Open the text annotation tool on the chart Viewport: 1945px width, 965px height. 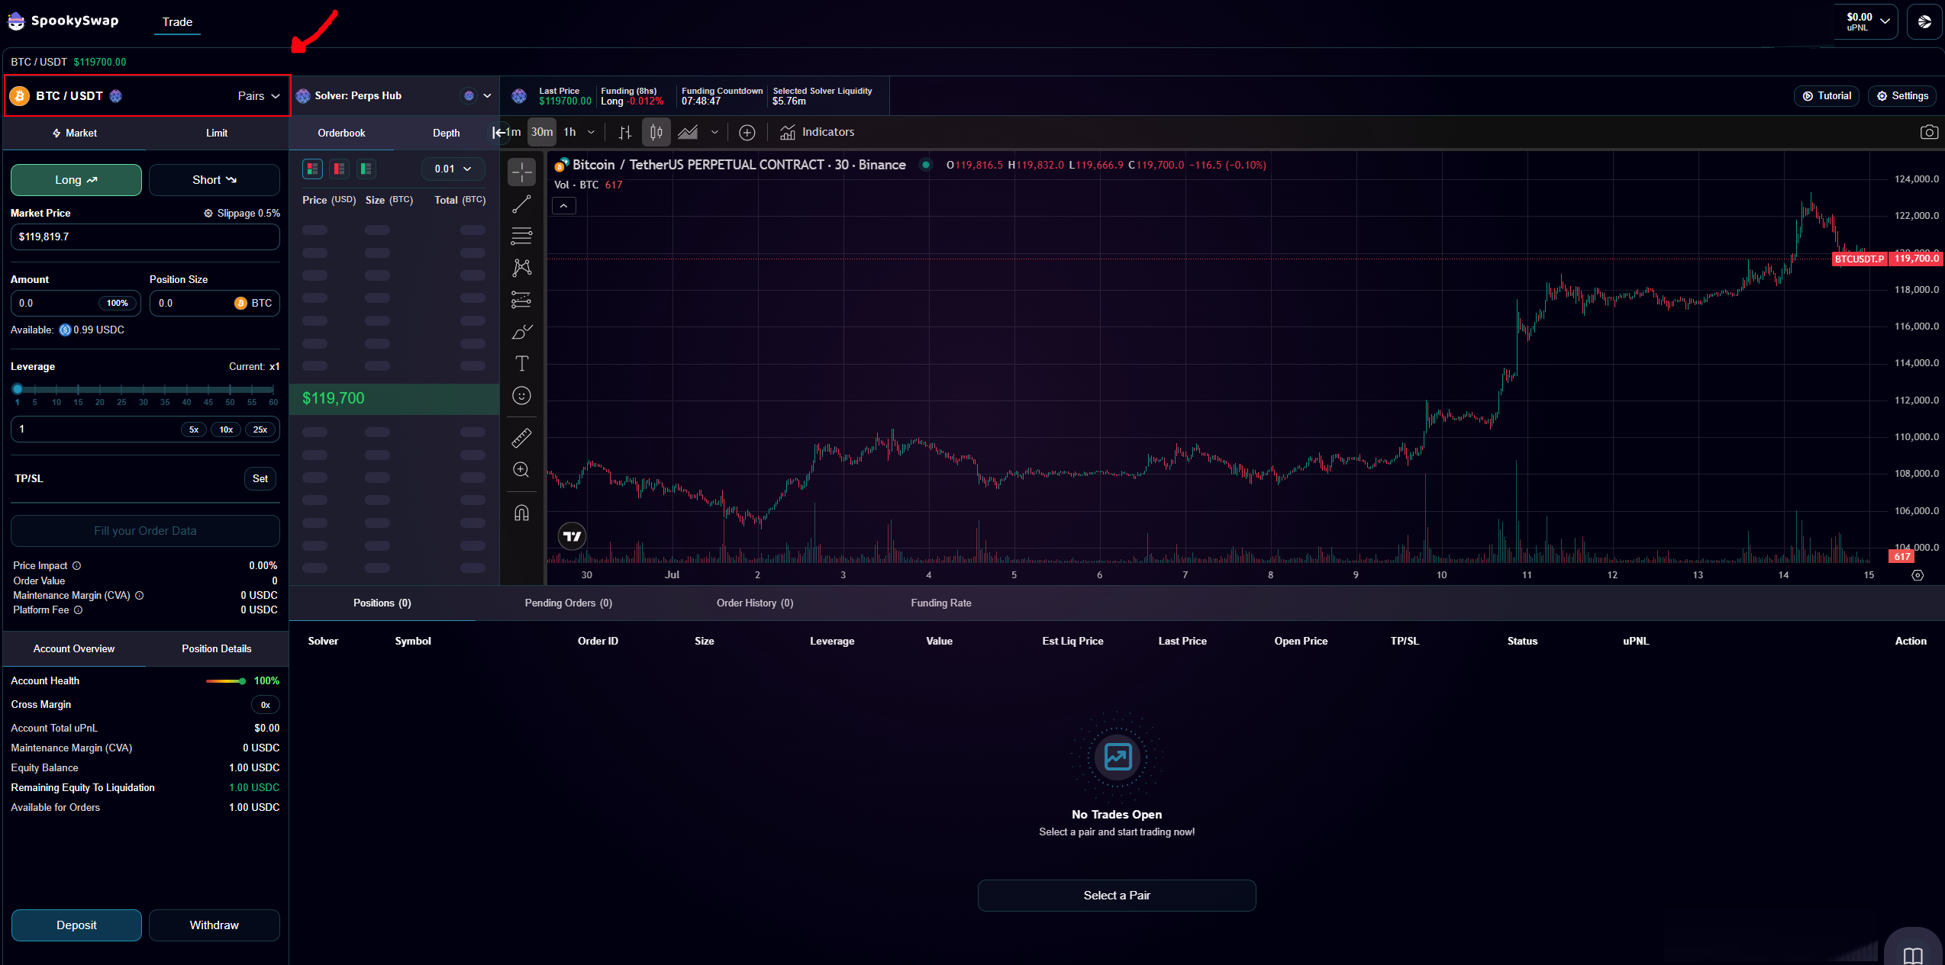[x=521, y=364]
